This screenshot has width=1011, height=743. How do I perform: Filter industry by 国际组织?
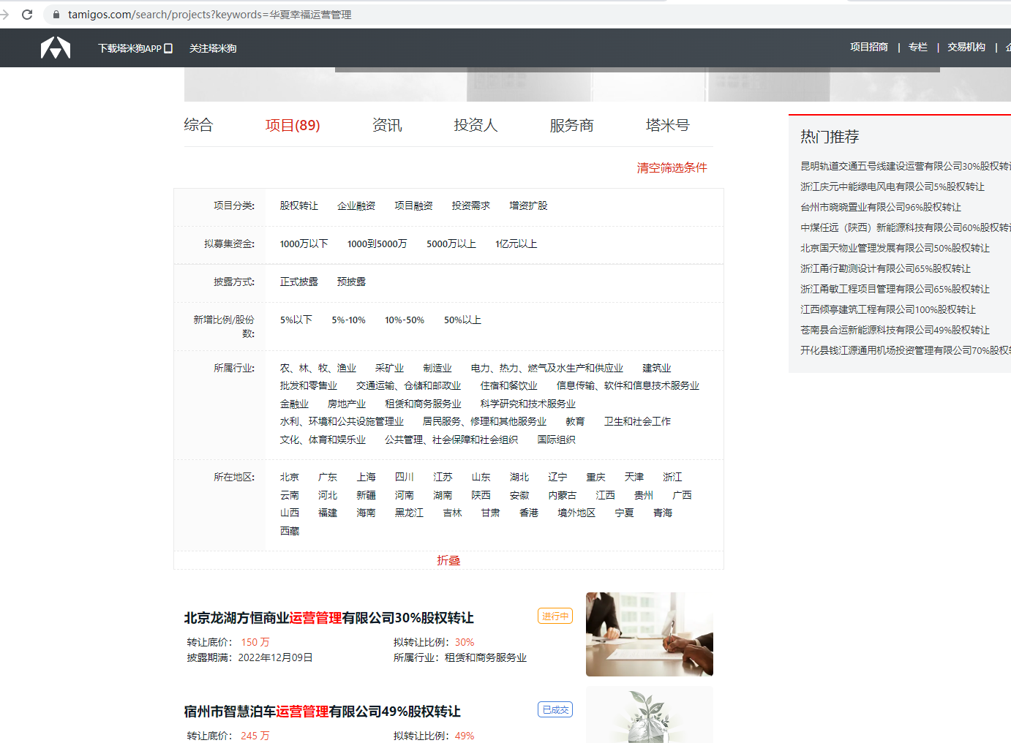(557, 440)
